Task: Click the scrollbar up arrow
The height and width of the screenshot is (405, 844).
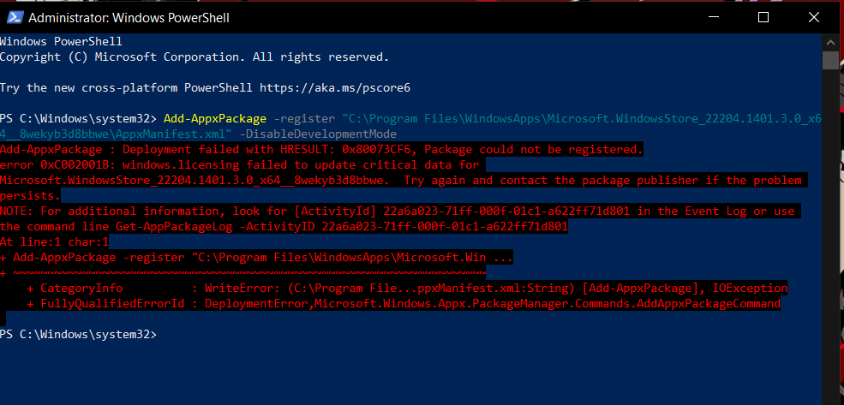Action: tap(830, 42)
